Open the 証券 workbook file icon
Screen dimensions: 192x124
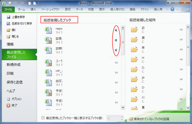pos(48,40)
